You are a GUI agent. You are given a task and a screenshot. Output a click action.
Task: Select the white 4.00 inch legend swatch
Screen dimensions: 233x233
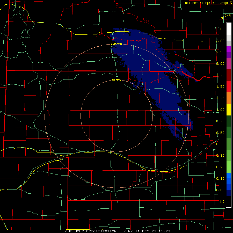coord(229,29)
